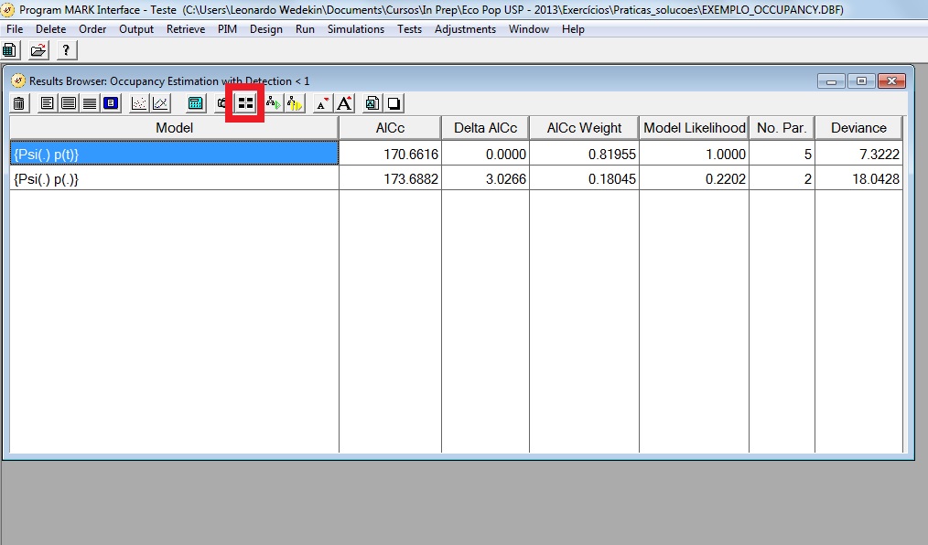Viewport: 928px width, 545px height.
Task: Open the Window menu
Action: click(x=529, y=29)
